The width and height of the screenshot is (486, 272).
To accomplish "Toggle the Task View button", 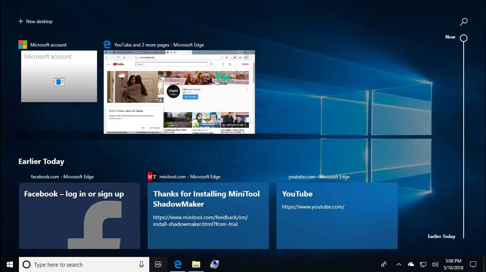I will pos(158,264).
